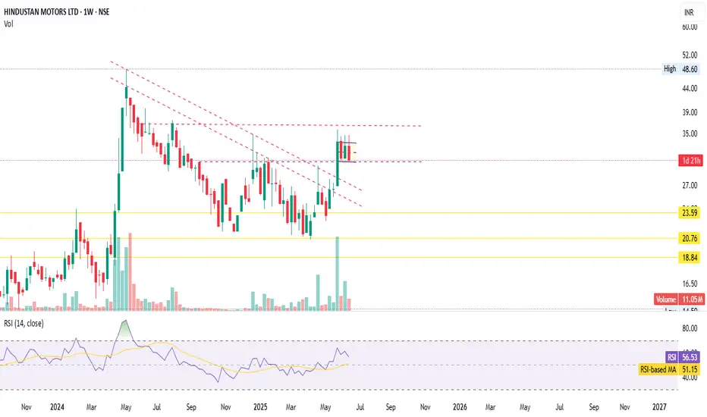Click the 40.00 RSI axis tick
Viewport: 707px width, 417px height.
690,378
